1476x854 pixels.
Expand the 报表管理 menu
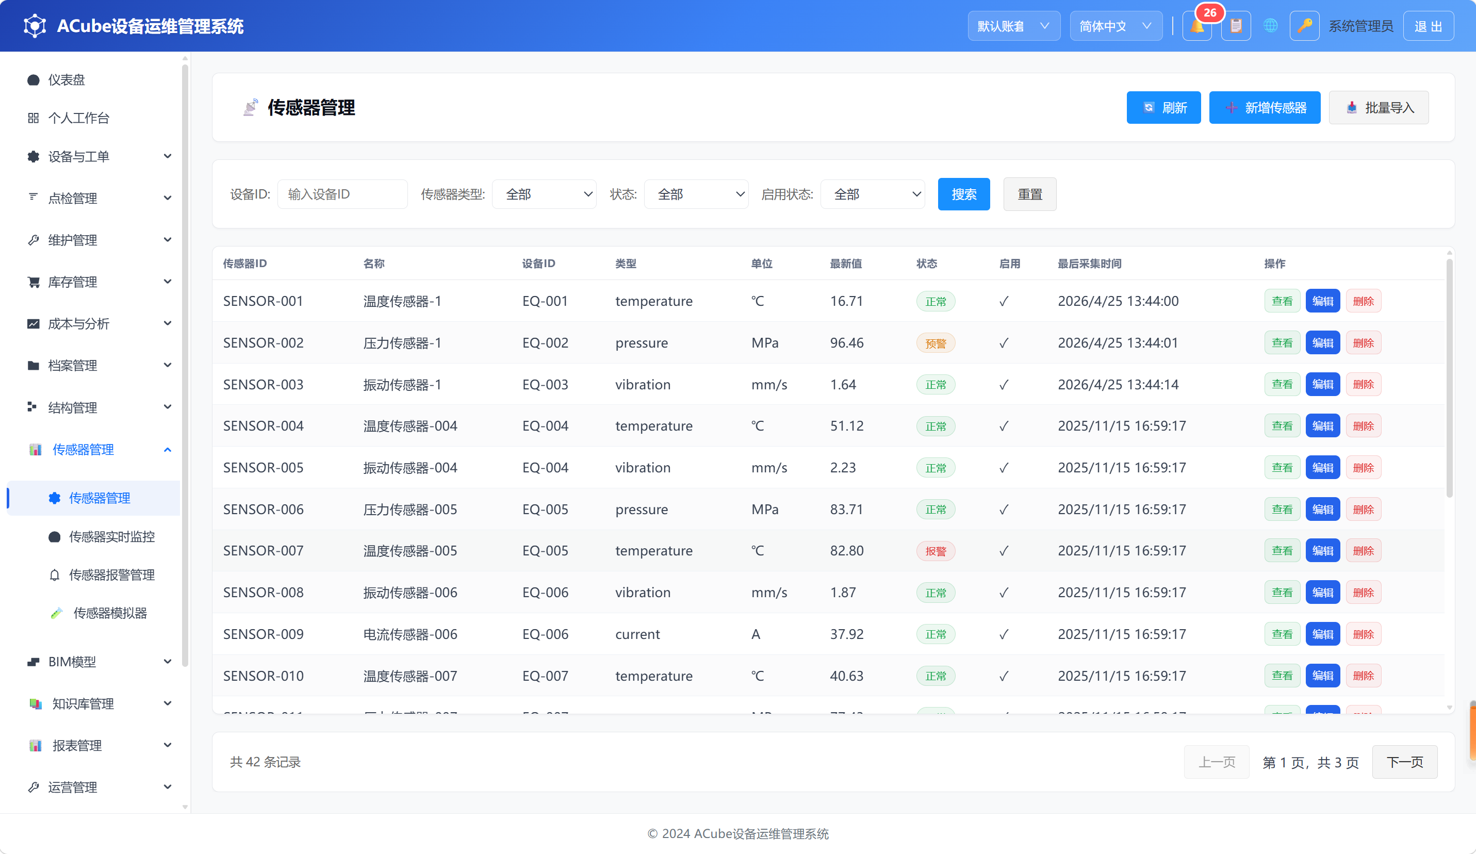(x=95, y=745)
